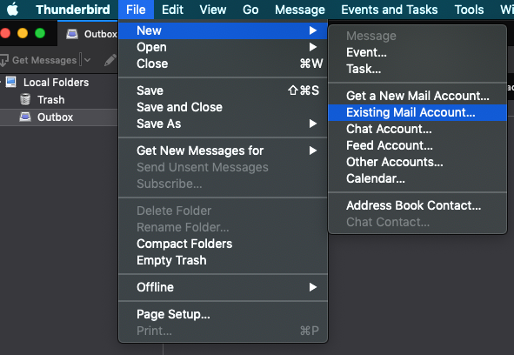Open the Thunderbird app menu
This screenshot has width=514, height=355.
point(73,10)
